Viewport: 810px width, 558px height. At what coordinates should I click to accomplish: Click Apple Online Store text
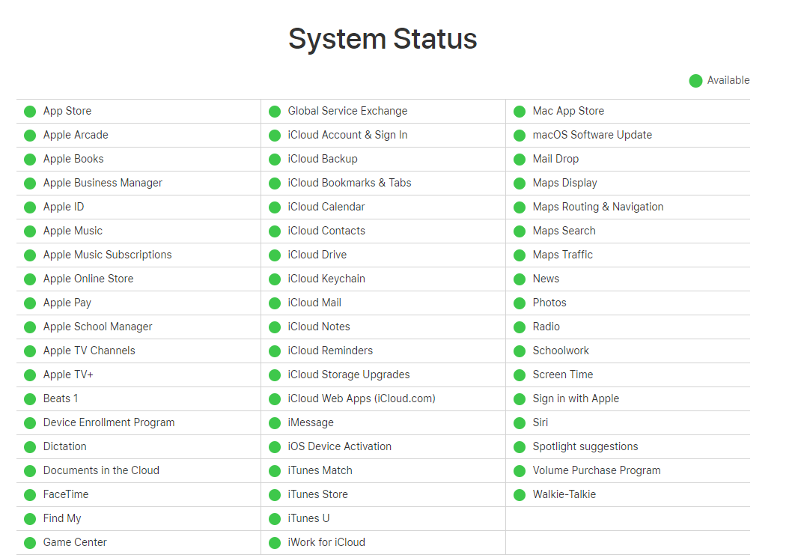click(88, 279)
